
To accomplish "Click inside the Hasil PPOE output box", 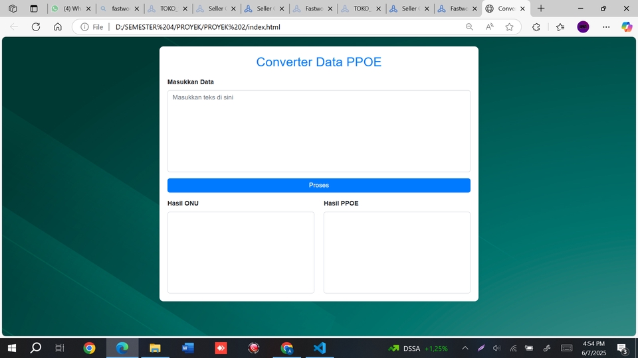I will point(397,252).
